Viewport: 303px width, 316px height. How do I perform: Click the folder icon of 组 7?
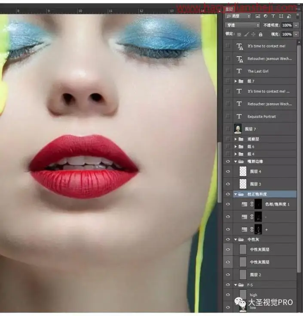241,81
